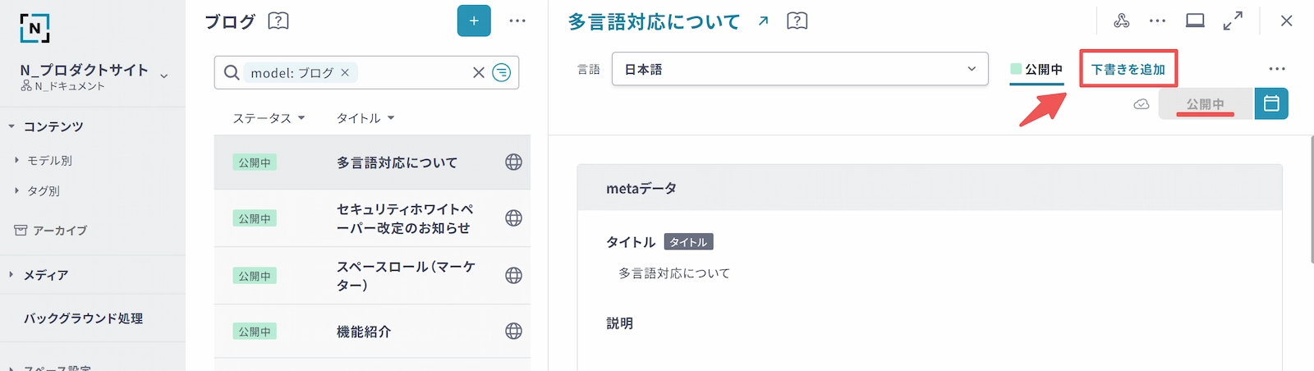Sort by ステータス column dropdown
The image size is (1314, 371).
pyautogui.click(x=269, y=118)
